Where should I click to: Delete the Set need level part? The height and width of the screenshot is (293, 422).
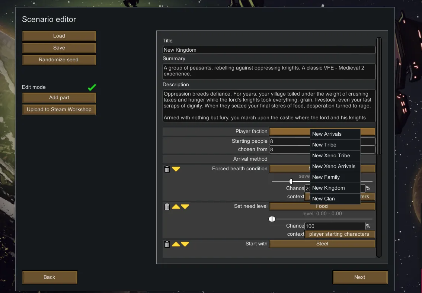pyautogui.click(x=167, y=207)
